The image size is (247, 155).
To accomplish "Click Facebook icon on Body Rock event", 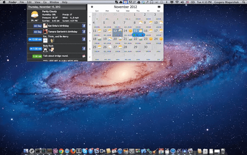I will pos(84,49).
